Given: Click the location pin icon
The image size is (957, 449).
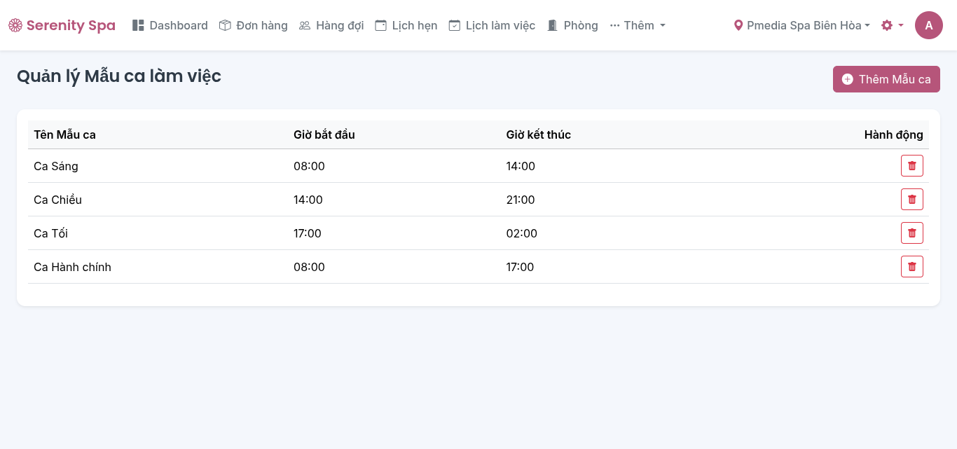Looking at the screenshot, I should 738,25.
